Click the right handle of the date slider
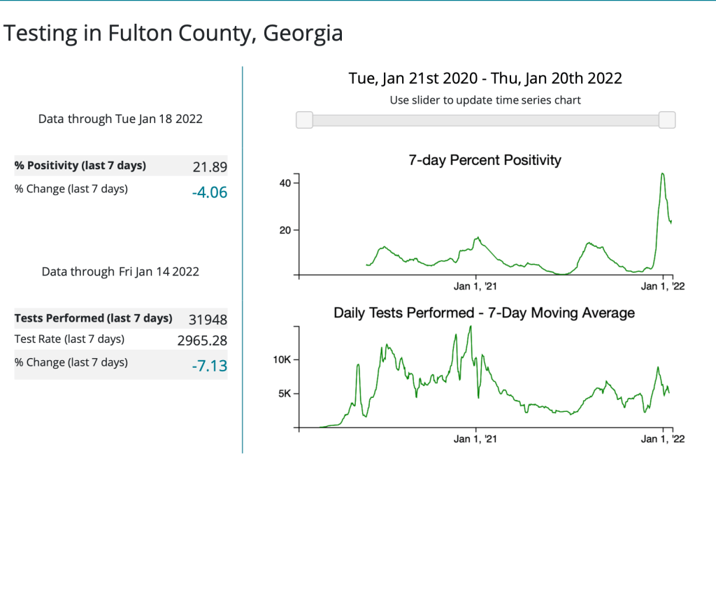This screenshot has height=605, width=716. (x=667, y=120)
